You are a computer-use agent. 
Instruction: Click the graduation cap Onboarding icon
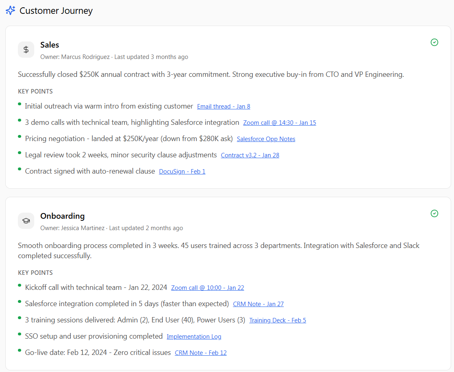point(26,221)
